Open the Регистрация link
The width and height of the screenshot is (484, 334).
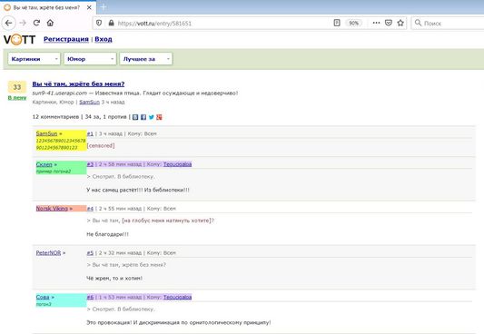click(x=66, y=39)
